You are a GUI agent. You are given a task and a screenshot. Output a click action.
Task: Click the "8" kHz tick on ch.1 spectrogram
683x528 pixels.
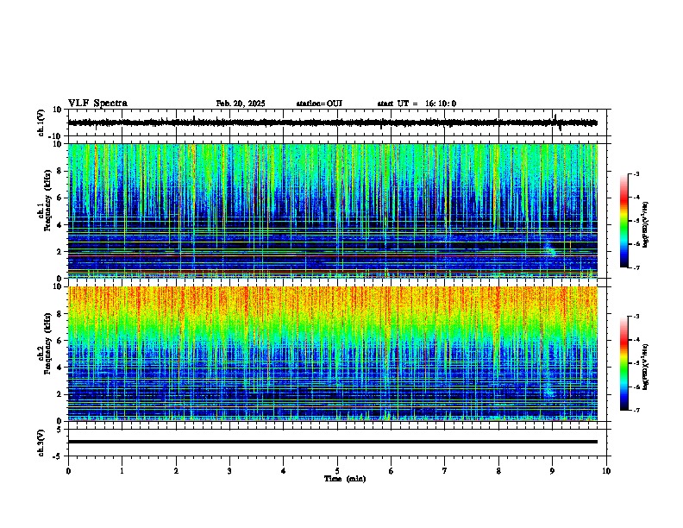60,171
